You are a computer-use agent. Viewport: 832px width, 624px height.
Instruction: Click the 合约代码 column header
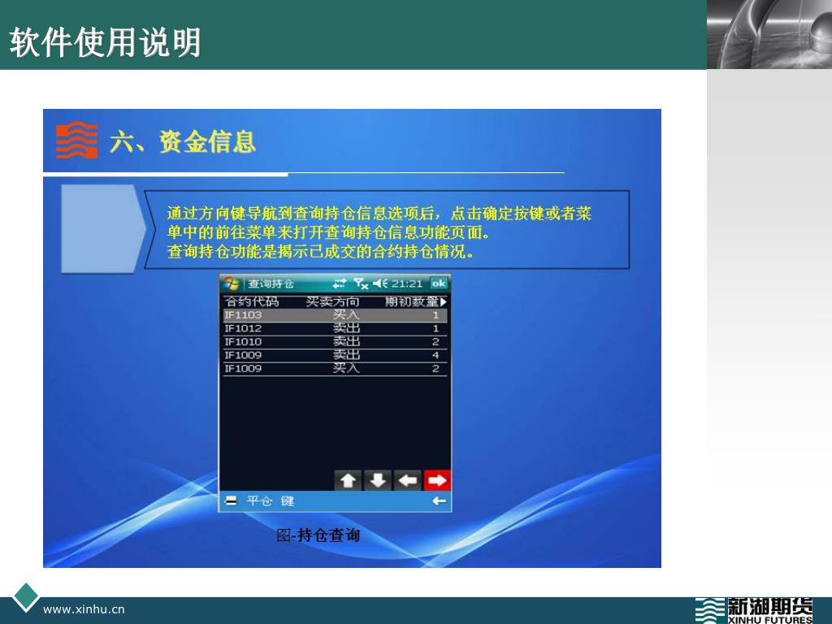[x=252, y=301]
